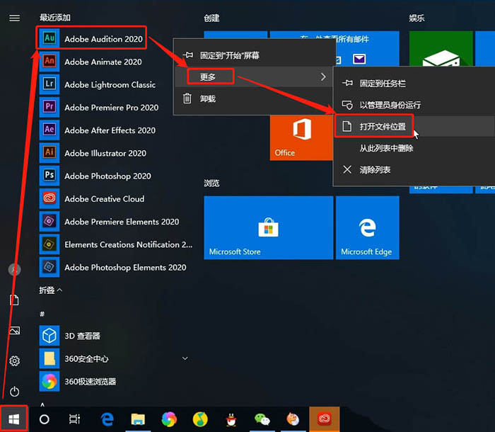
Task: Collapse the recently added list 折叠
Action: click(50, 290)
